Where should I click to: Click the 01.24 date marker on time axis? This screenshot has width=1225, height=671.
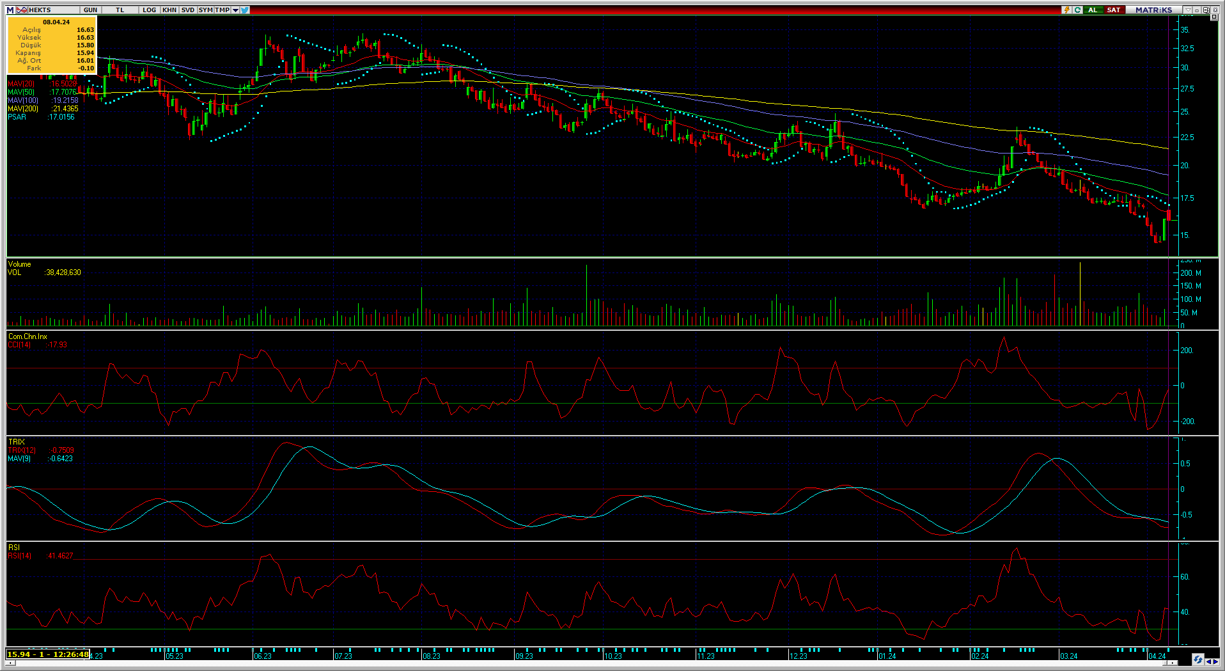click(x=887, y=656)
